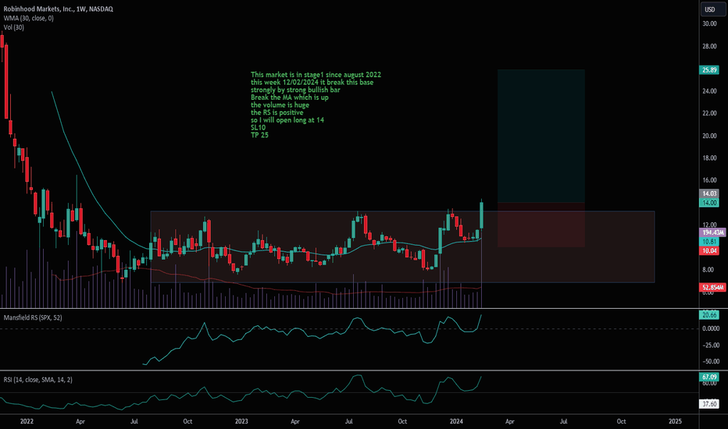Click the 10.04 stop-loss price label

pyautogui.click(x=709, y=250)
